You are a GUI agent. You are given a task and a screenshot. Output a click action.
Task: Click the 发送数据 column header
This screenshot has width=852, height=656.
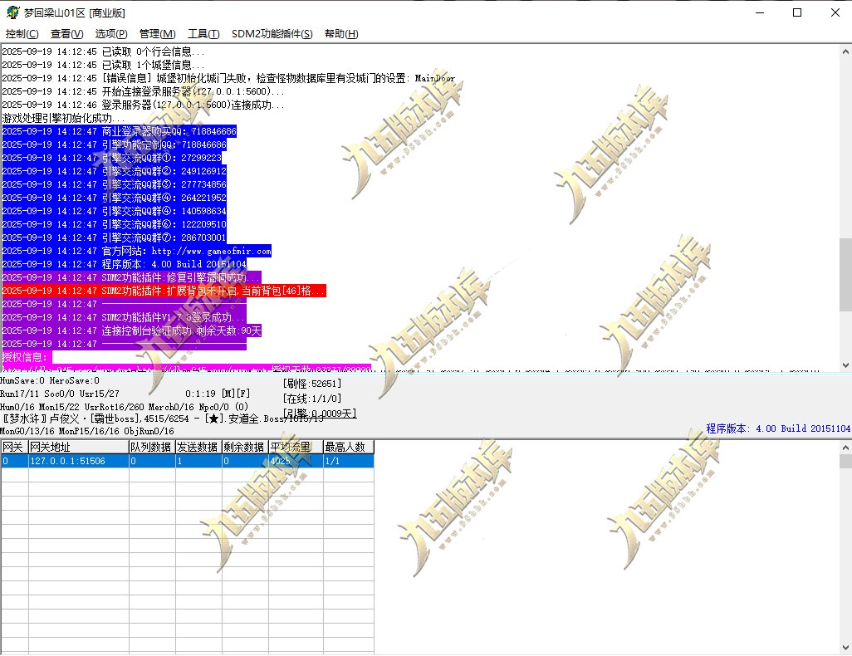(x=198, y=447)
